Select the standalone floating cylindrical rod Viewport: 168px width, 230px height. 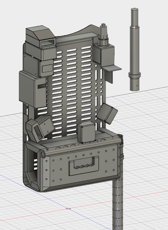135,50
